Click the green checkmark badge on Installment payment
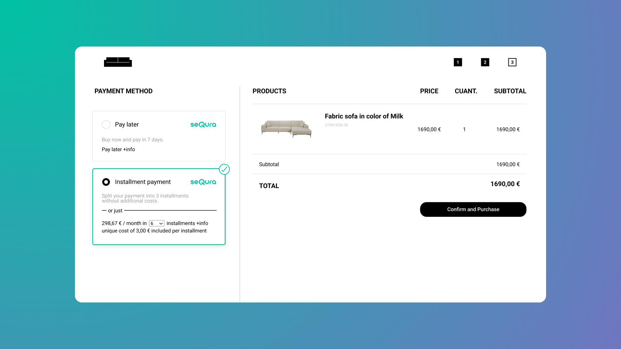621x349 pixels. [224, 169]
